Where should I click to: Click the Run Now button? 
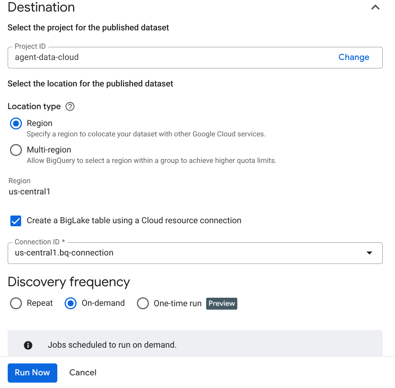click(32, 373)
